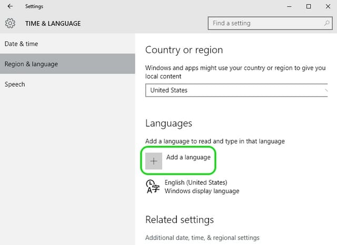
Task: Select the English (United States) language entry
Action: [196, 182]
